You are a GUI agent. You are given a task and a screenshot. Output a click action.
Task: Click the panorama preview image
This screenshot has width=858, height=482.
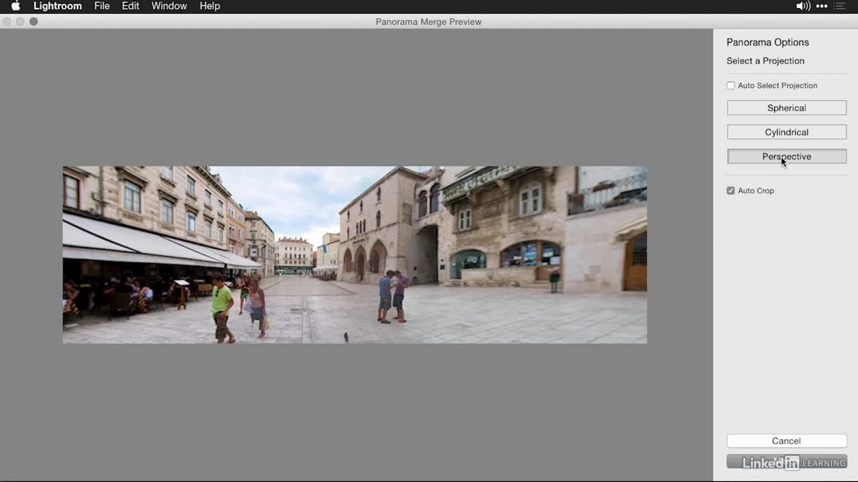click(355, 255)
